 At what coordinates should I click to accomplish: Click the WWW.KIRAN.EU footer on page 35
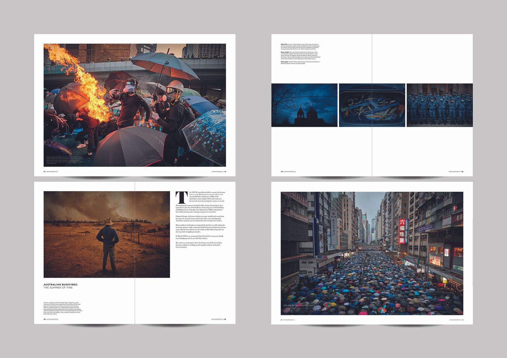point(454,171)
